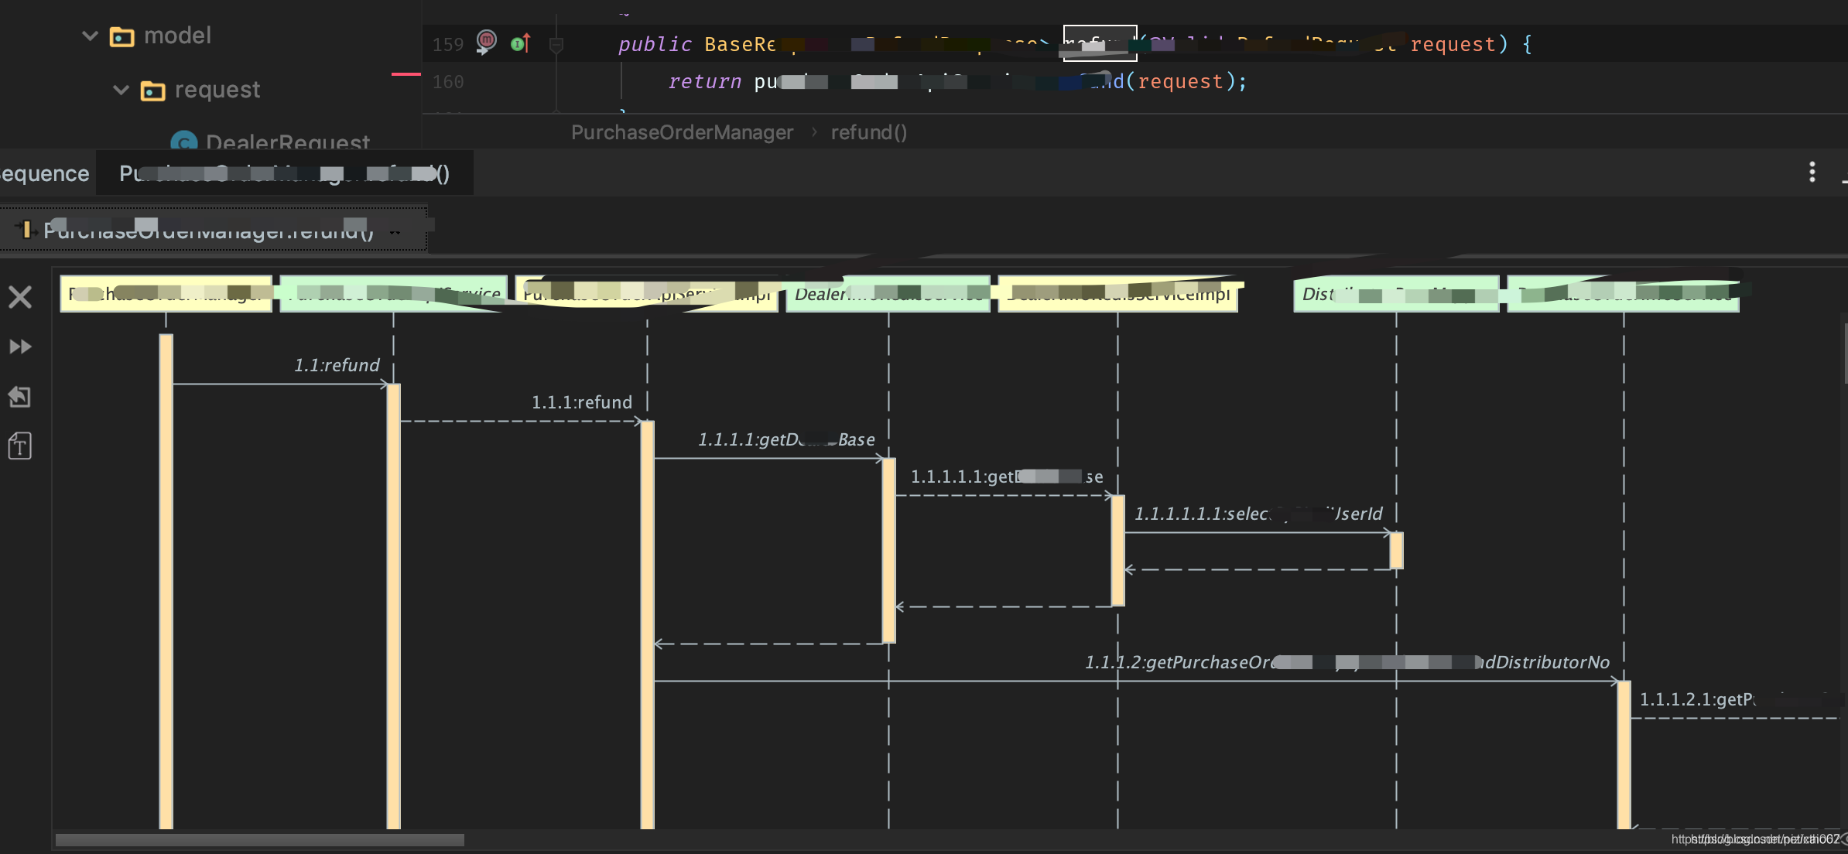
Task: Click the 1.1.1:refund call message
Action: (582, 402)
